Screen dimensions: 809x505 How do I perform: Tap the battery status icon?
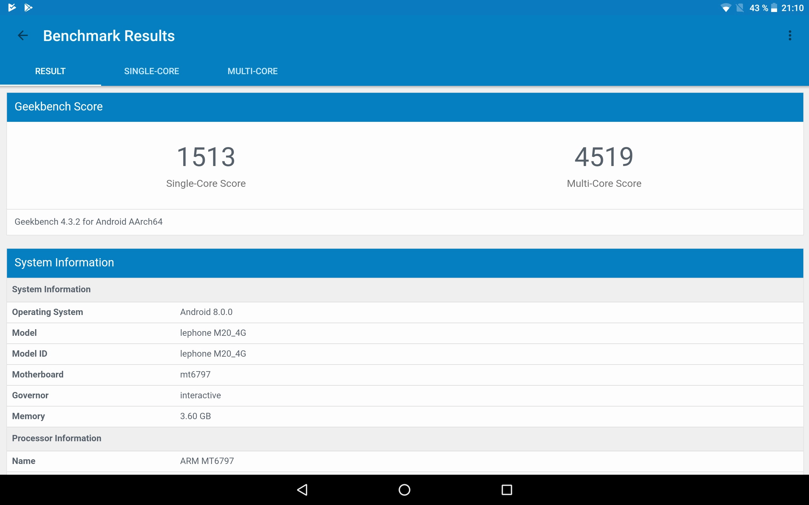click(x=774, y=8)
